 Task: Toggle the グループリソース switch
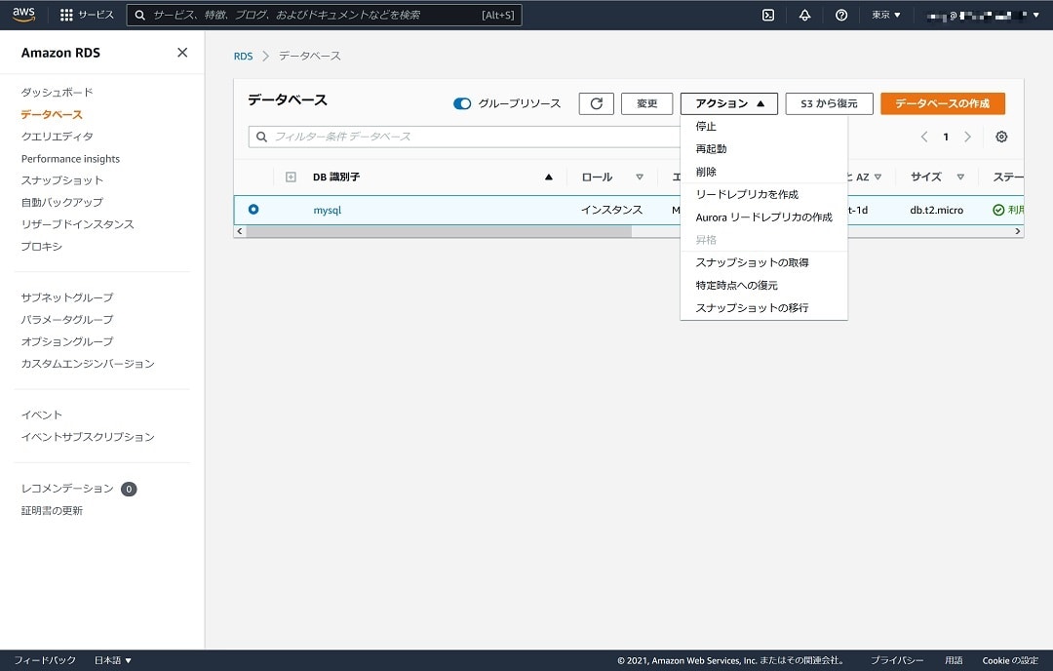coord(462,103)
